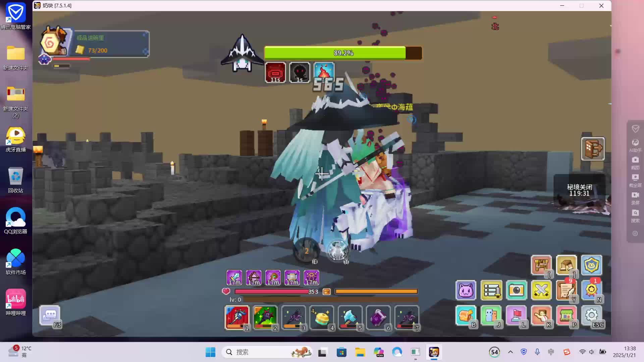
Task: Open the friends icon (J)
Action: 491,315
